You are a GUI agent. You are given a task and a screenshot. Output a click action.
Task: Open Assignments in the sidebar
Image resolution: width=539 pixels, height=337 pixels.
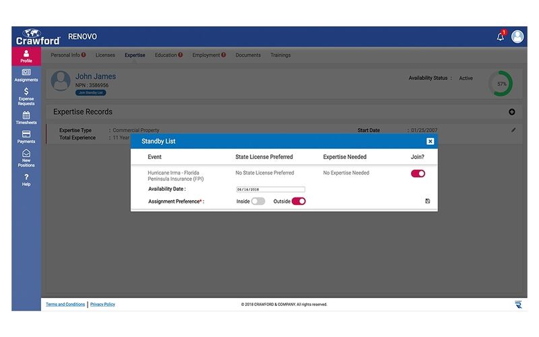26,75
